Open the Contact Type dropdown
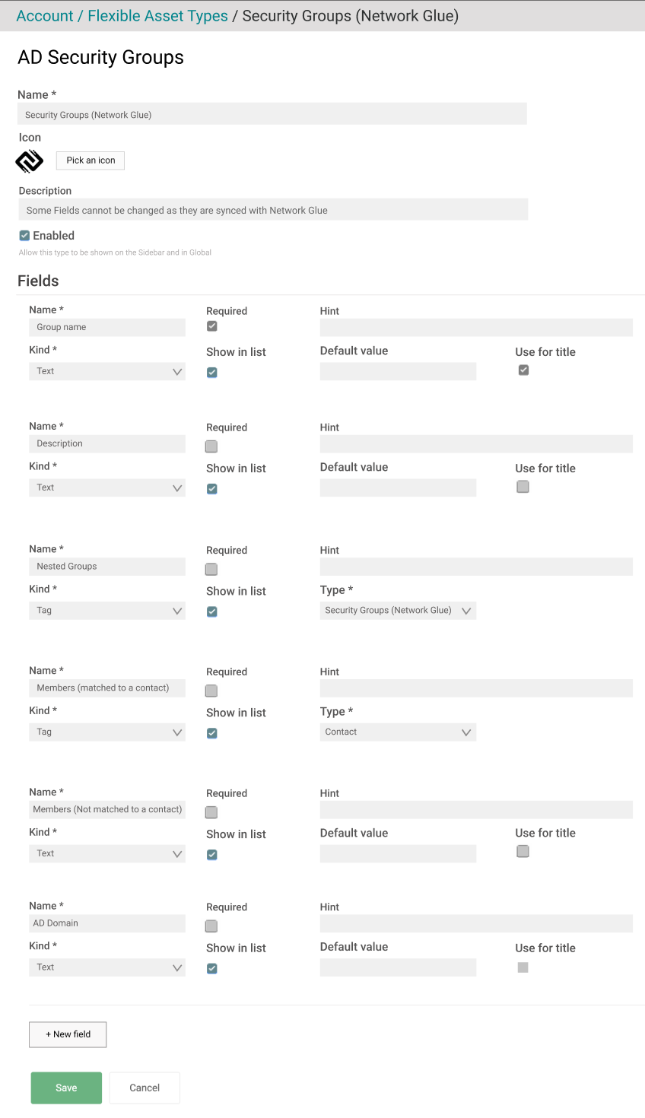The width and height of the screenshot is (645, 1118). coord(398,732)
